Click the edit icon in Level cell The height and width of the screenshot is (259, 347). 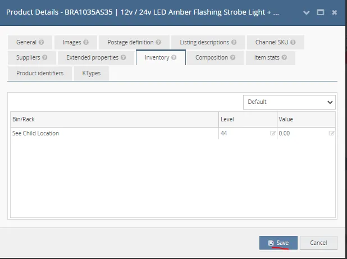[x=273, y=133]
